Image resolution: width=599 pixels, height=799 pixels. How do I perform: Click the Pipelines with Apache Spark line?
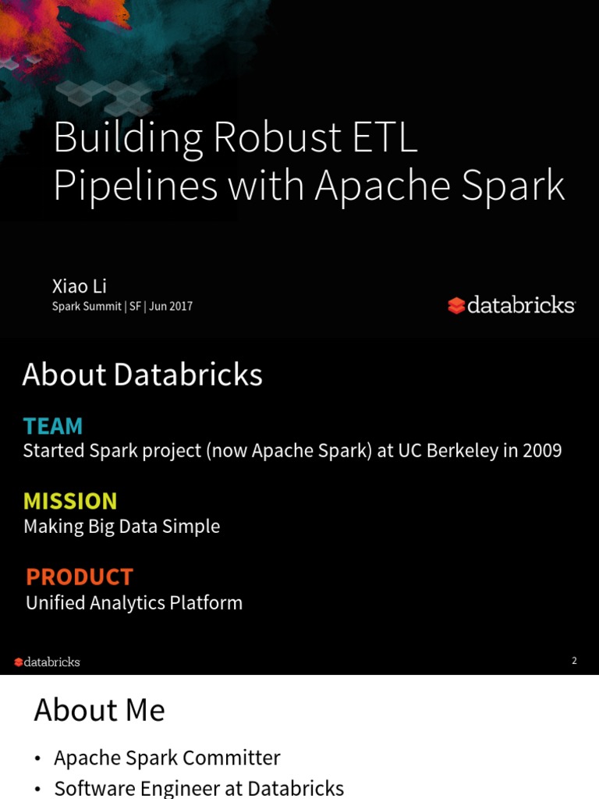point(309,186)
